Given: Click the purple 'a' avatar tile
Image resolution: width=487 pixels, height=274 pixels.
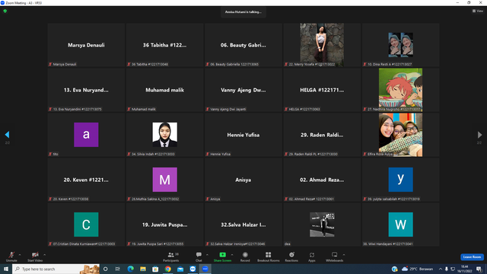Looking at the screenshot, I should [x=86, y=135].
